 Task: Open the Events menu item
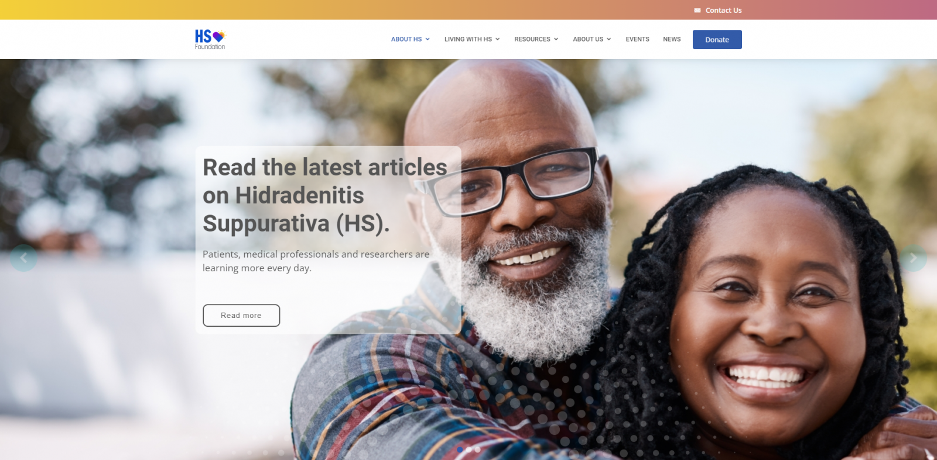click(637, 39)
